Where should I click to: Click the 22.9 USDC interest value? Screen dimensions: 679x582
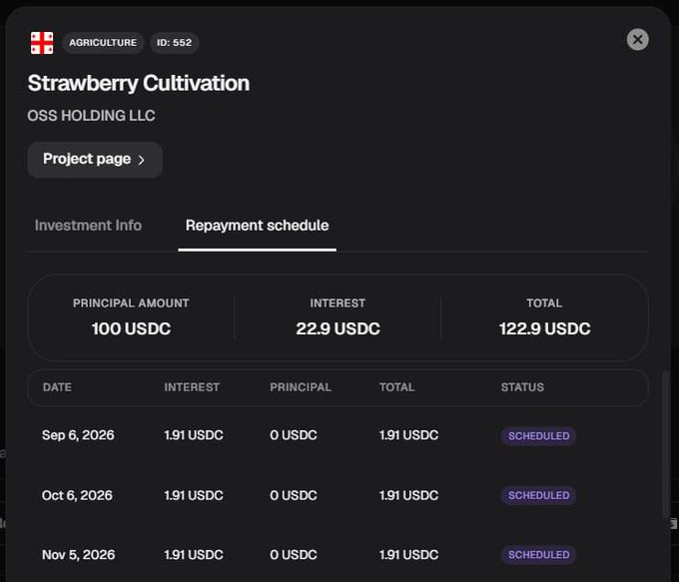[x=339, y=328]
